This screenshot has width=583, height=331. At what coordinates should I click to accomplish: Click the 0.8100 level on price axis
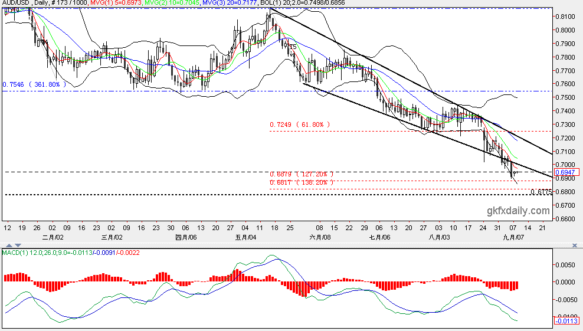tap(565, 17)
